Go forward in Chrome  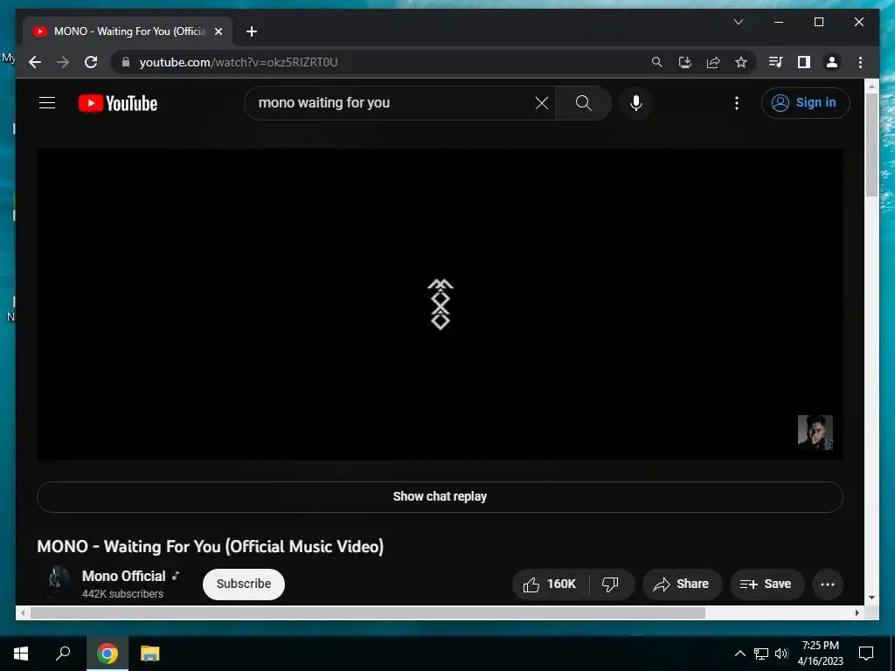click(x=63, y=62)
